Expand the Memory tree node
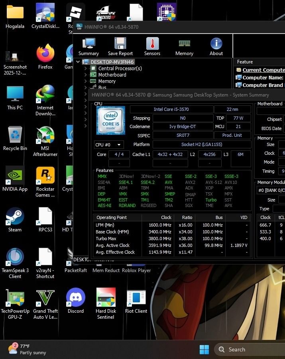 pyautogui.click(x=85, y=81)
